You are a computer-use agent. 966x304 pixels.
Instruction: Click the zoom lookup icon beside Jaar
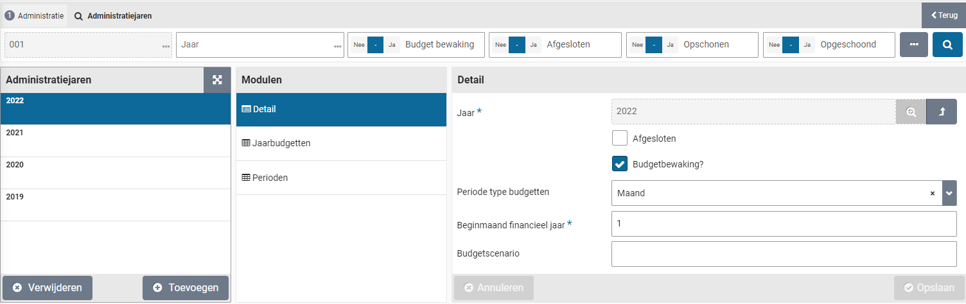pos(911,112)
